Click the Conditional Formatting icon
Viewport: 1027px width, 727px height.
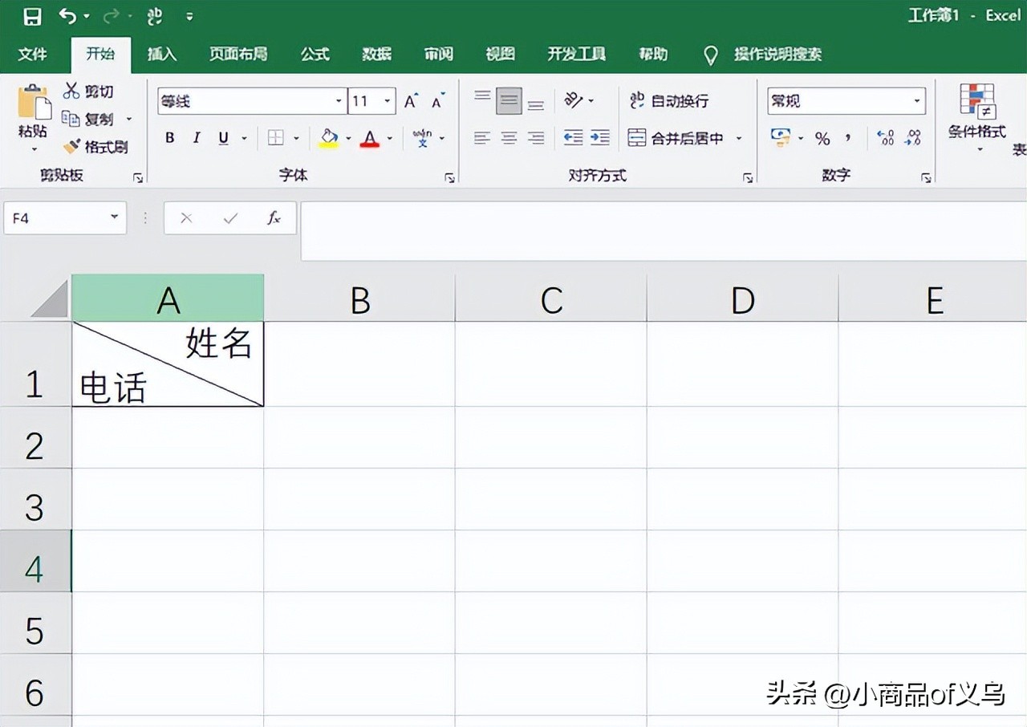point(977,102)
